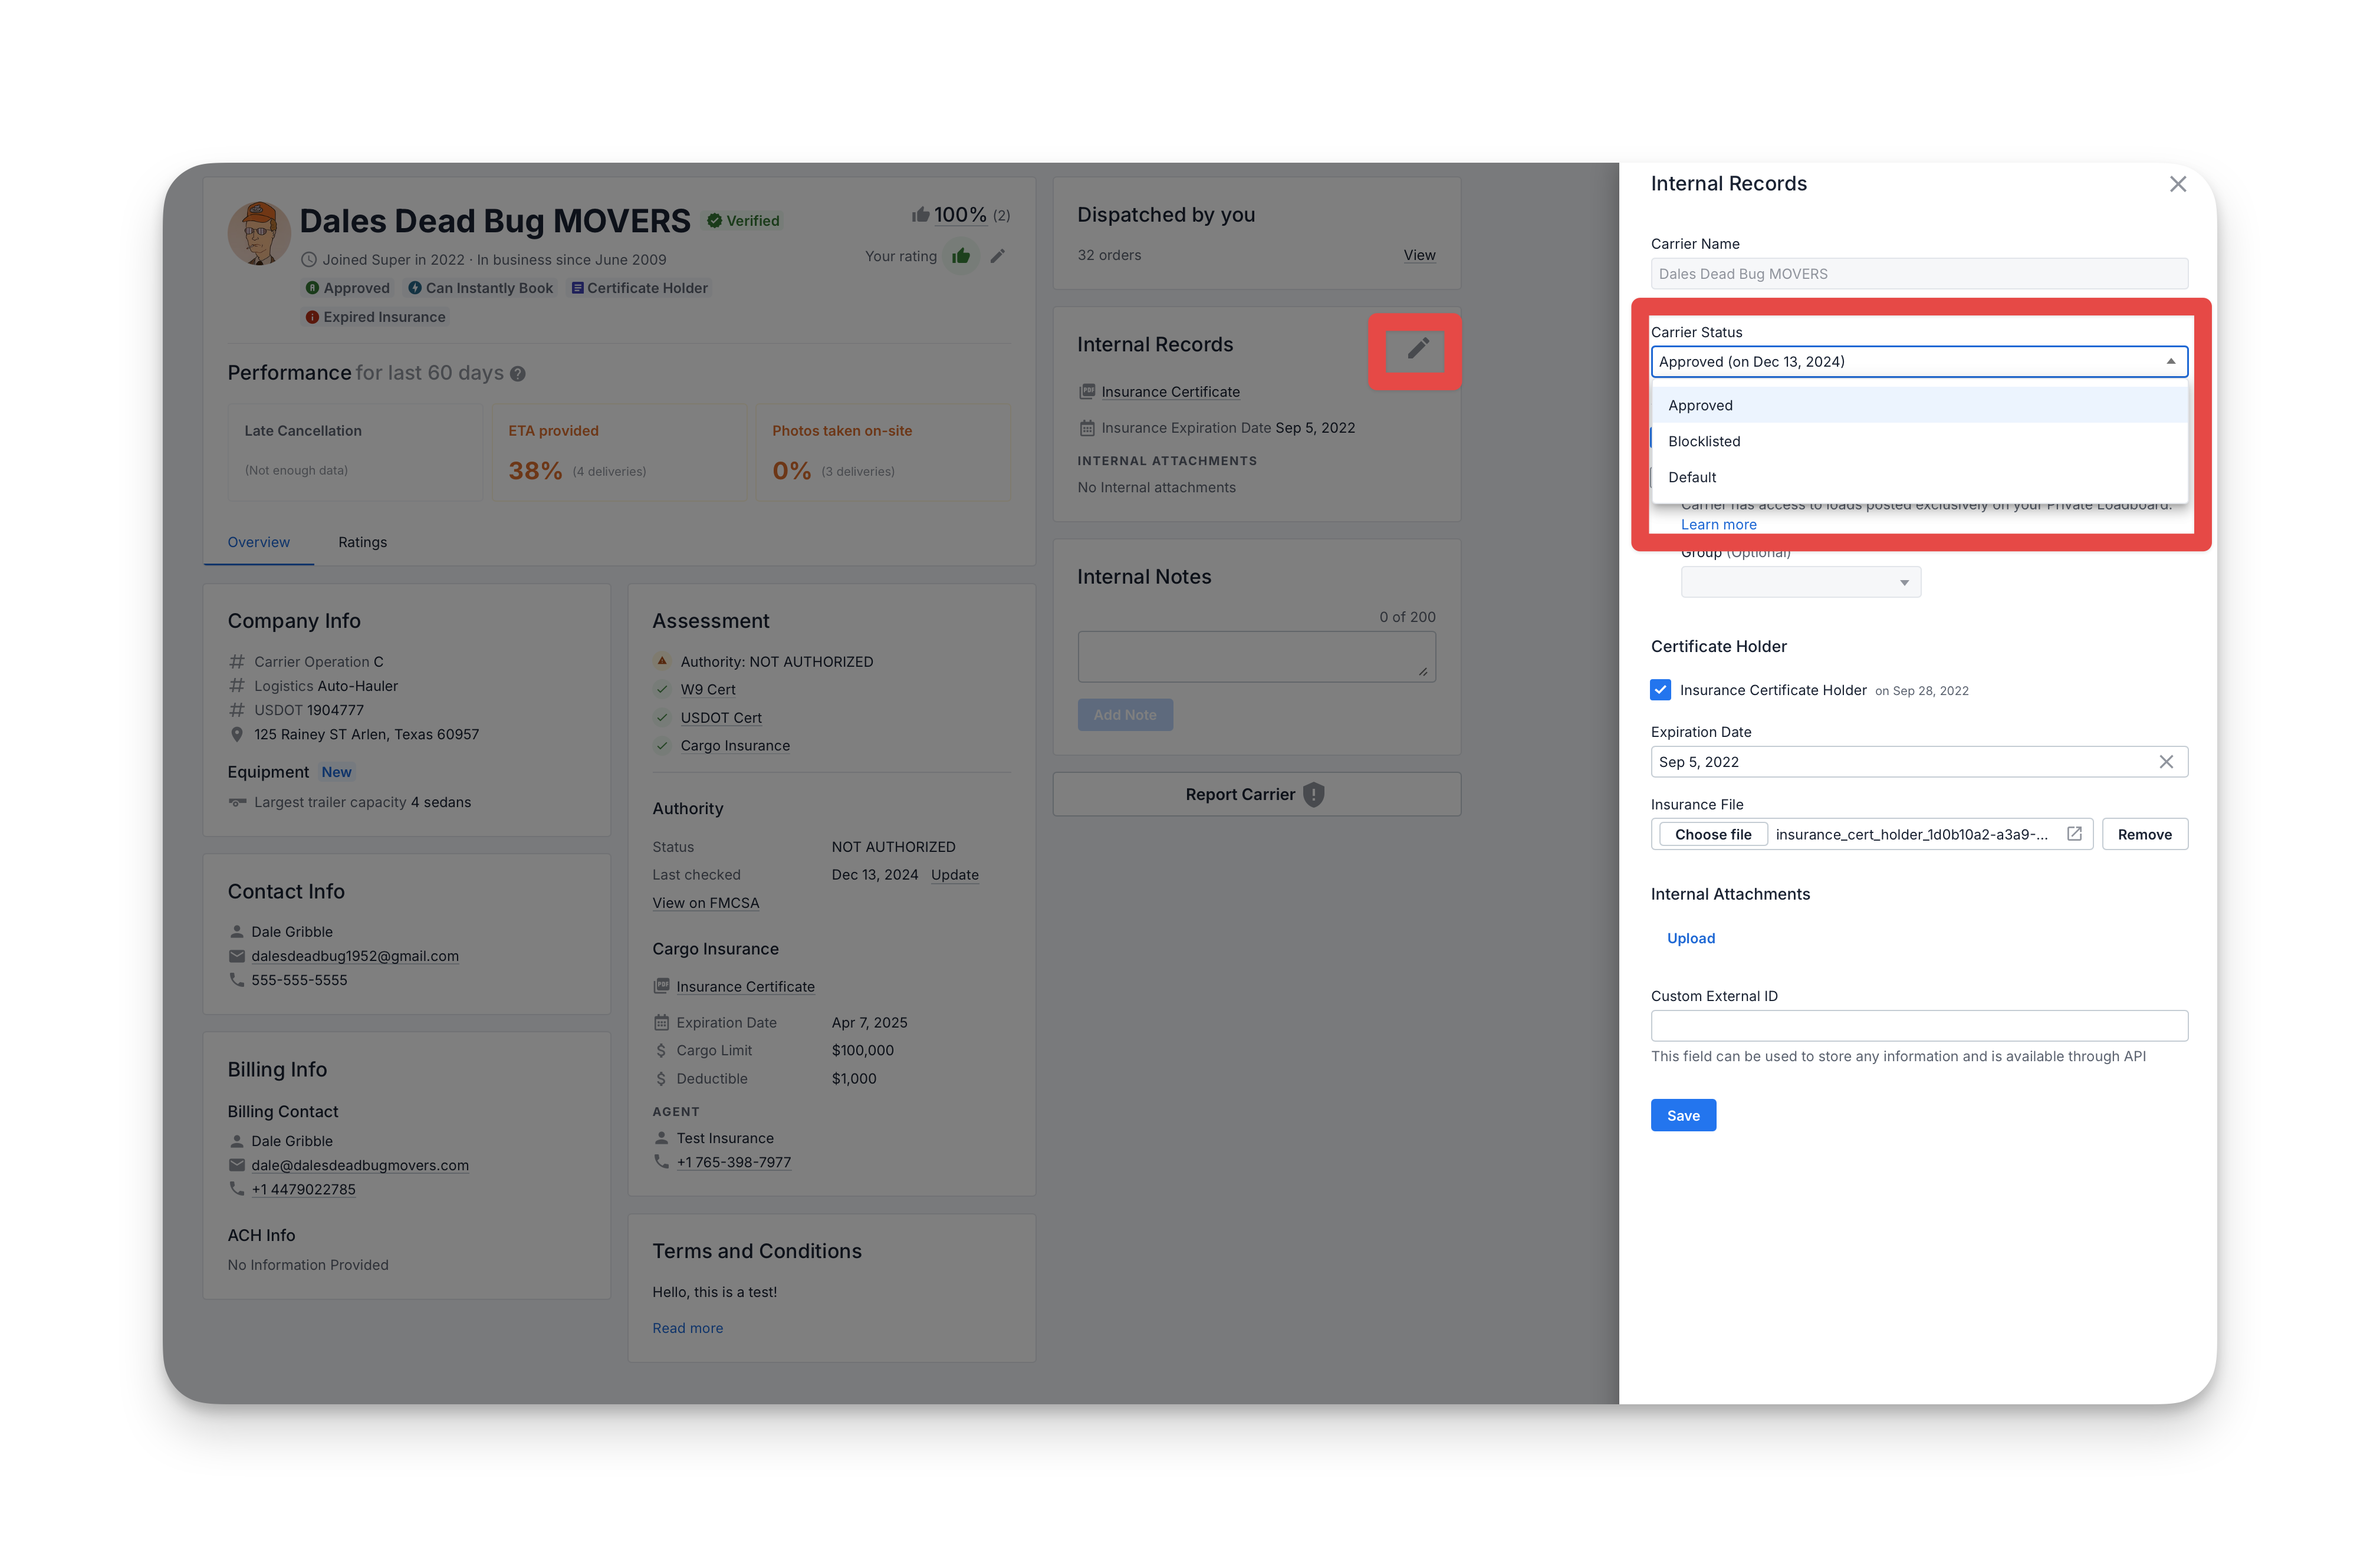2380x1567 pixels.
Task: Click the phone icon by +1 765-398-7977
Action: (x=661, y=1162)
